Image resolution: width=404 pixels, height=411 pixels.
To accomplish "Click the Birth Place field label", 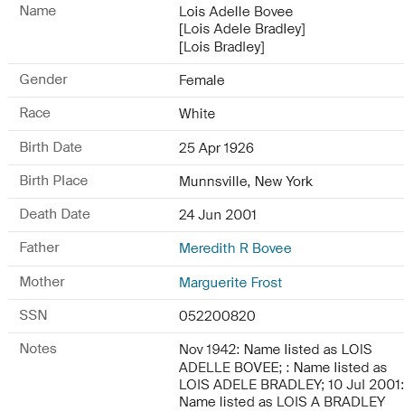I will click(53, 181).
